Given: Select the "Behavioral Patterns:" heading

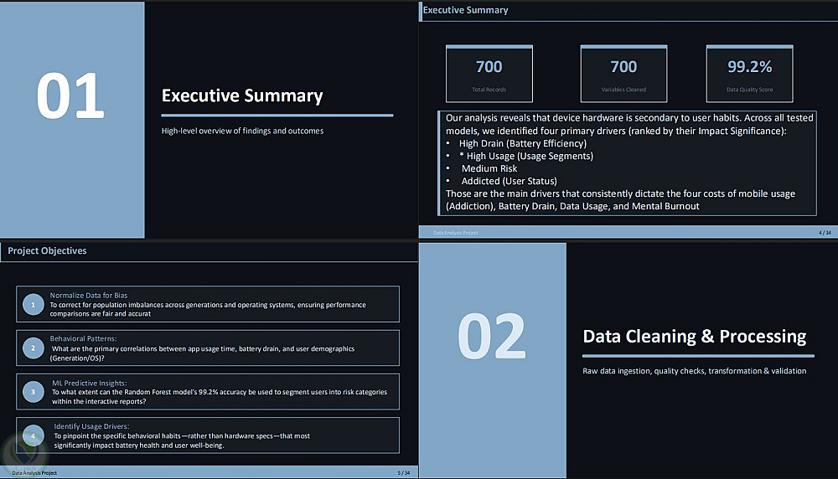Looking at the screenshot, I should point(83,338).
